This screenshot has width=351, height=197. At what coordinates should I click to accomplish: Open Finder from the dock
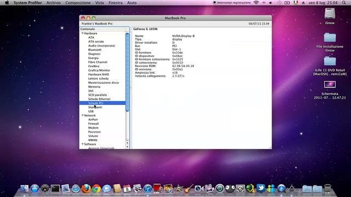24,189
